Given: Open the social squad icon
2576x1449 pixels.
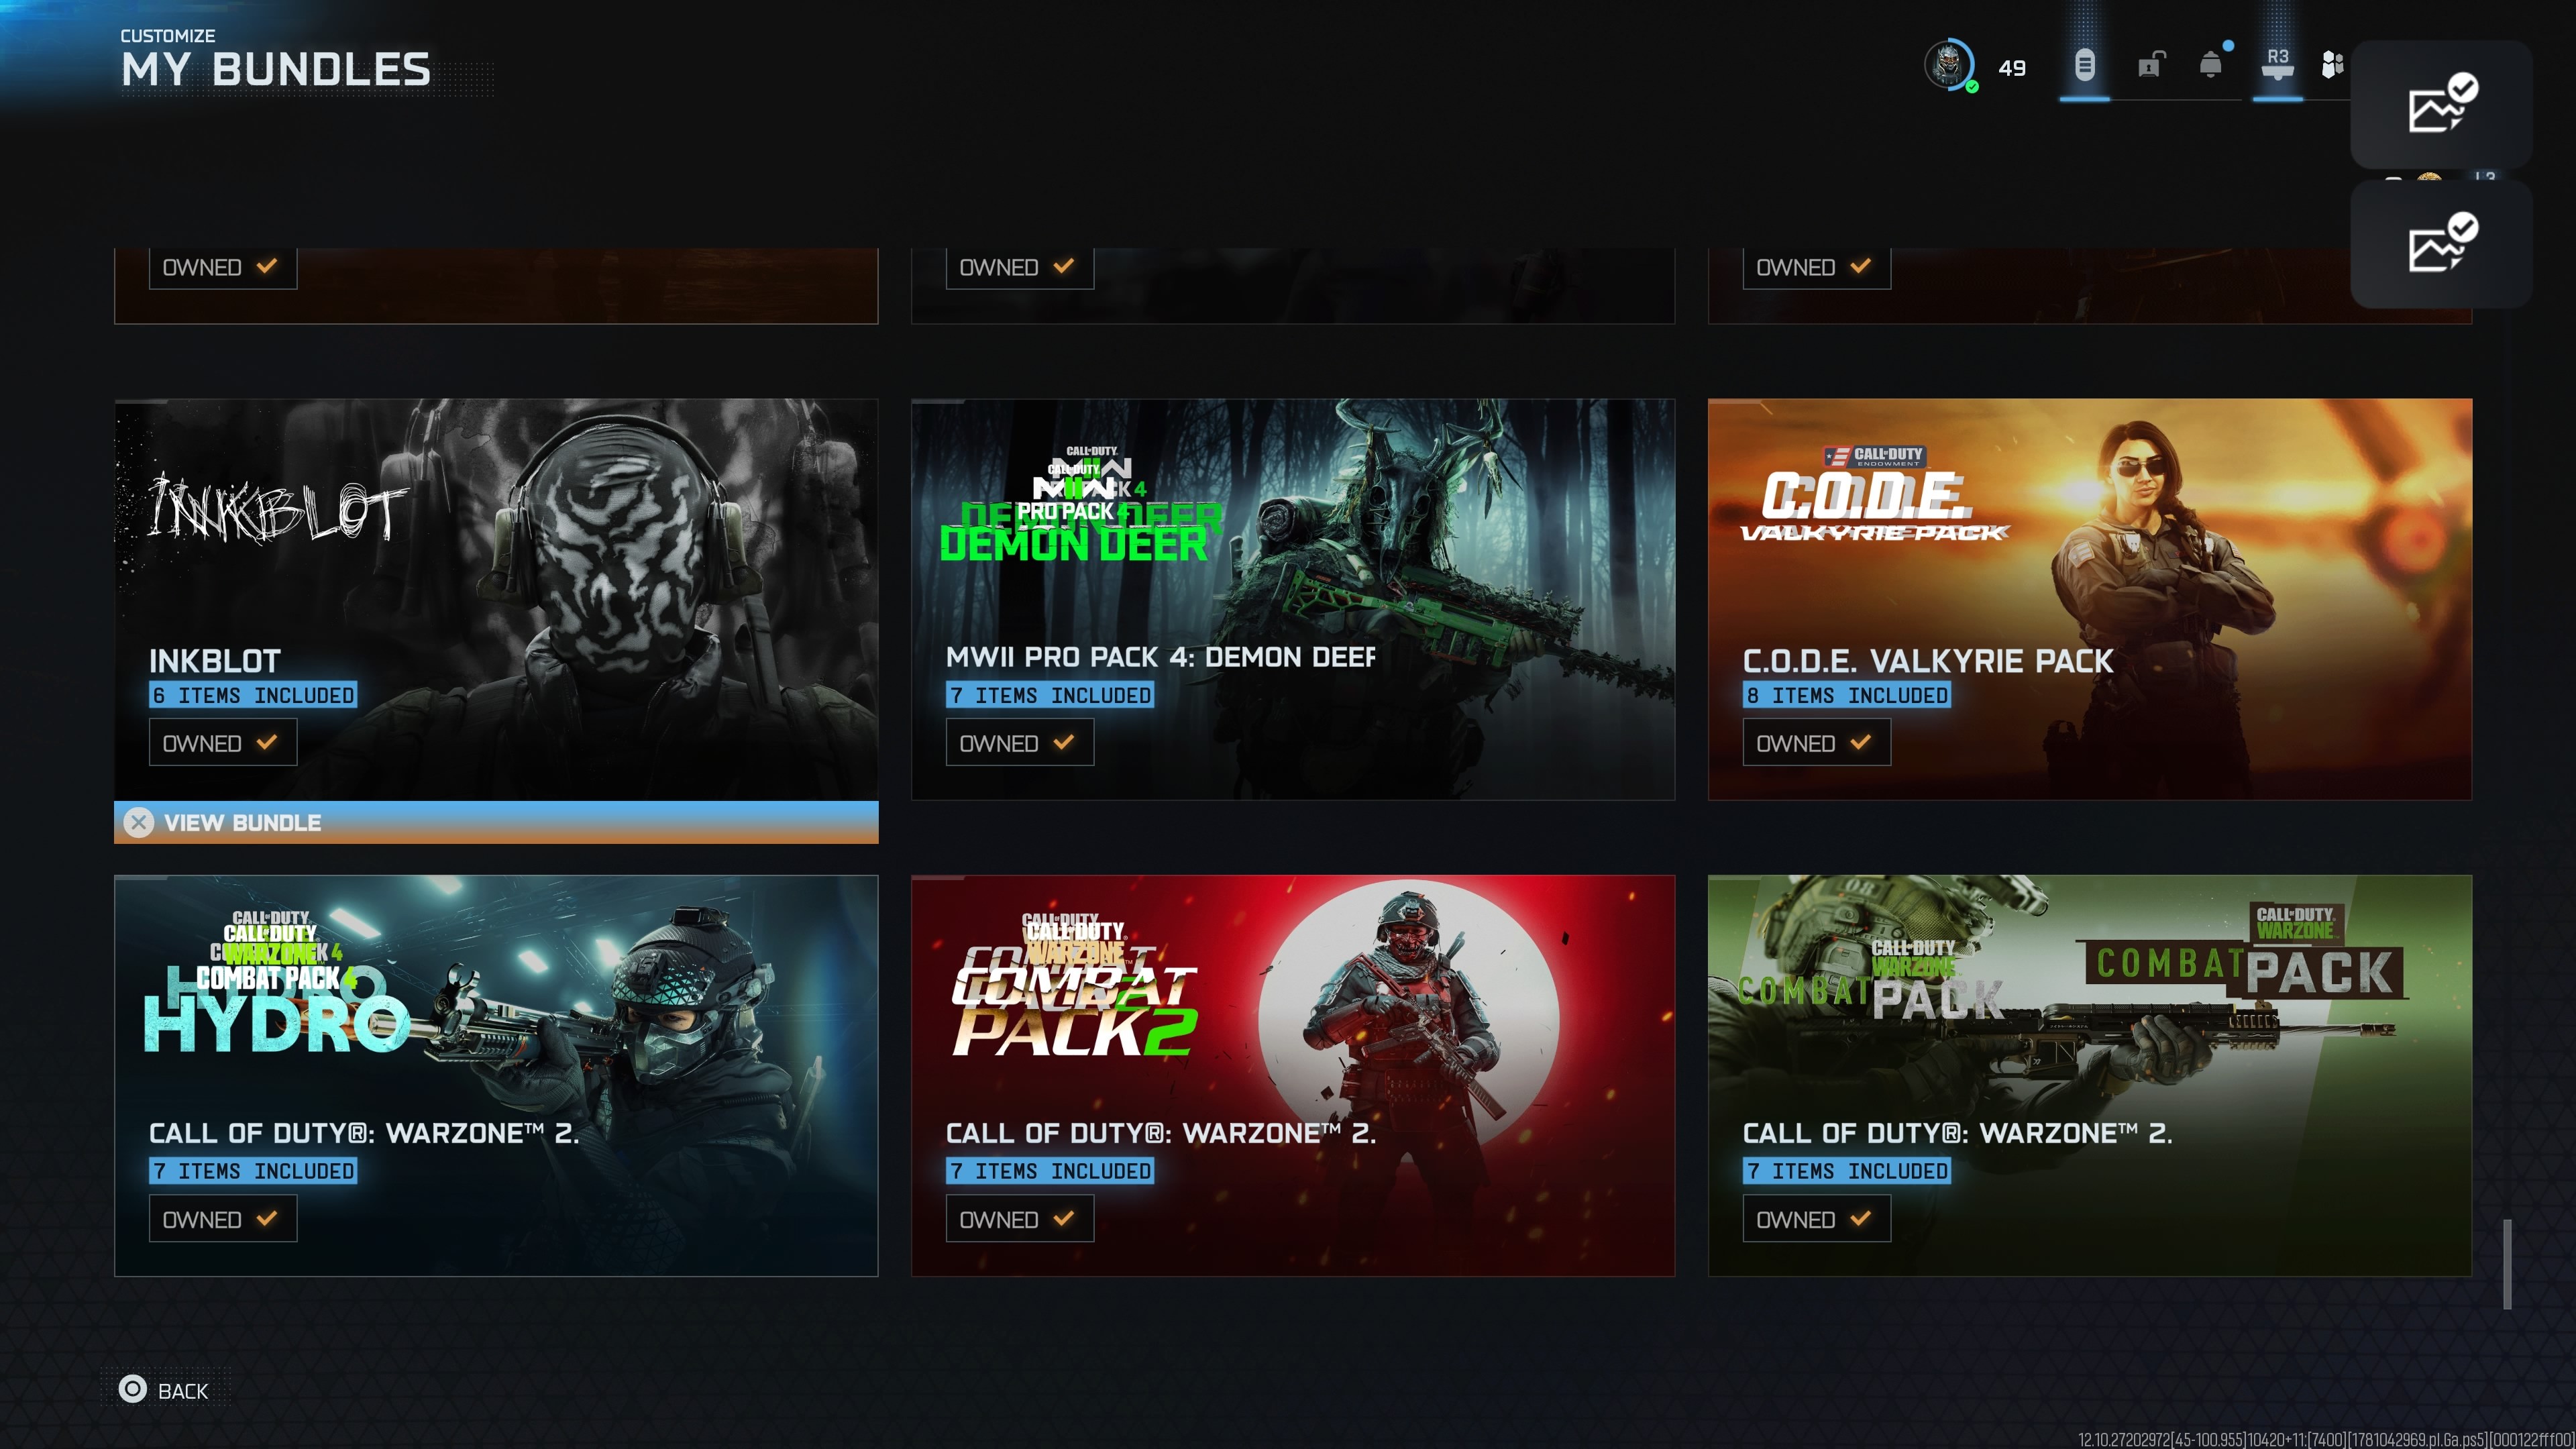Looking at the screenshot, I should pyautogui.click(x=2332, y=65).
